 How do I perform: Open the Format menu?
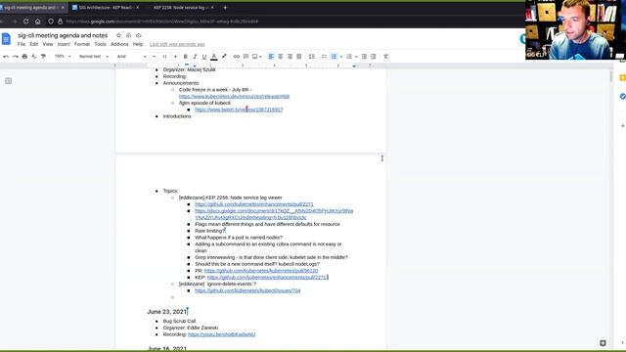pyautogui.click(x=82, y=44)
